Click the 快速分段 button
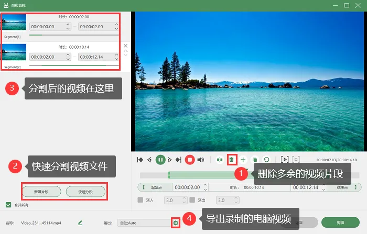 85,192
